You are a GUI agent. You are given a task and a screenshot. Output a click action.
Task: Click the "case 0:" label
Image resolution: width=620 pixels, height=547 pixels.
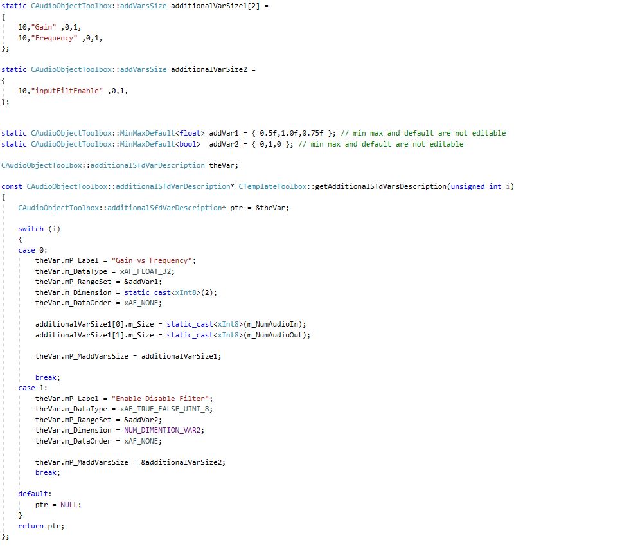click(33, 251)
